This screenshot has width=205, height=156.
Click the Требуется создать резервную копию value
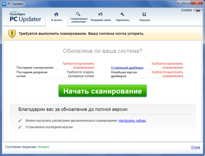click(80, 74)
